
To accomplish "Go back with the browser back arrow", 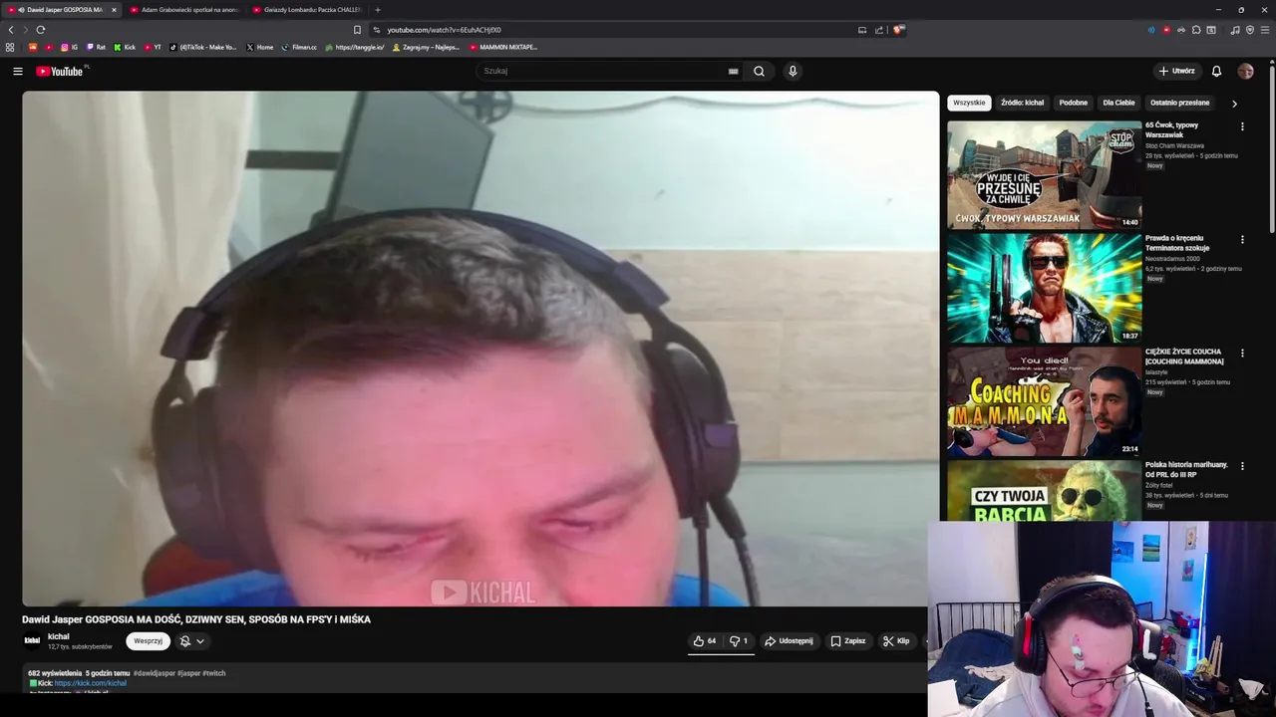I will point(11,30).
